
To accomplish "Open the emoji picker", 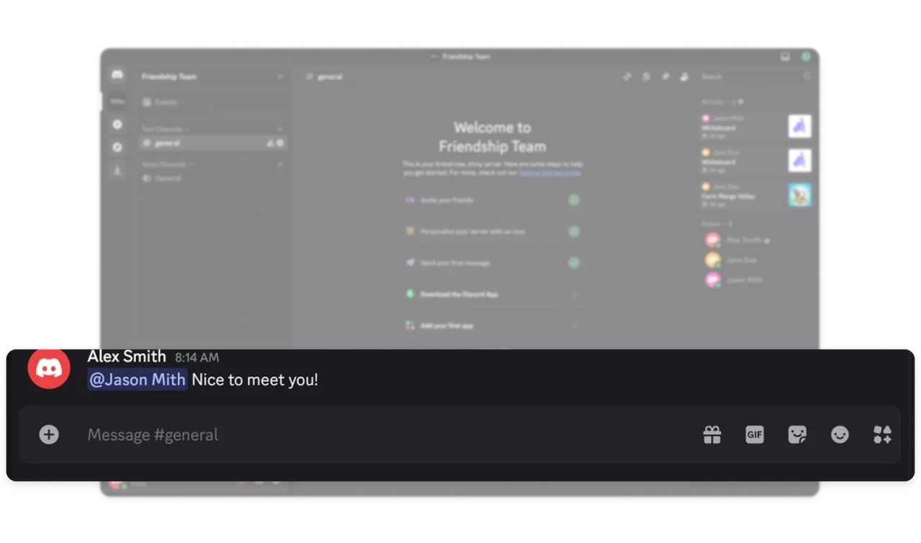I will pyautogui.click(x=840, y=434).
